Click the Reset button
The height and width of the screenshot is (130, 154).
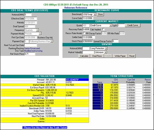tap(132, 56)
